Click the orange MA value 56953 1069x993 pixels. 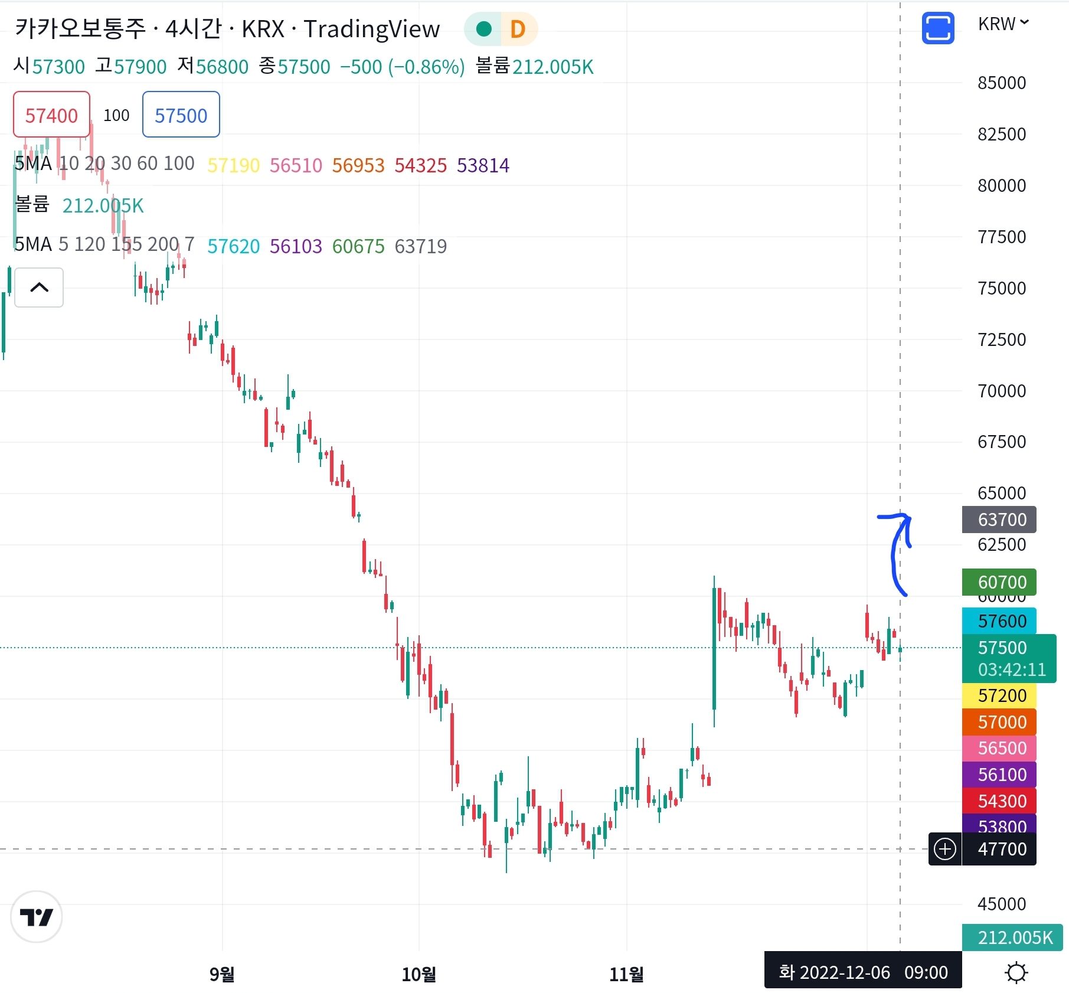click(358, 165)
